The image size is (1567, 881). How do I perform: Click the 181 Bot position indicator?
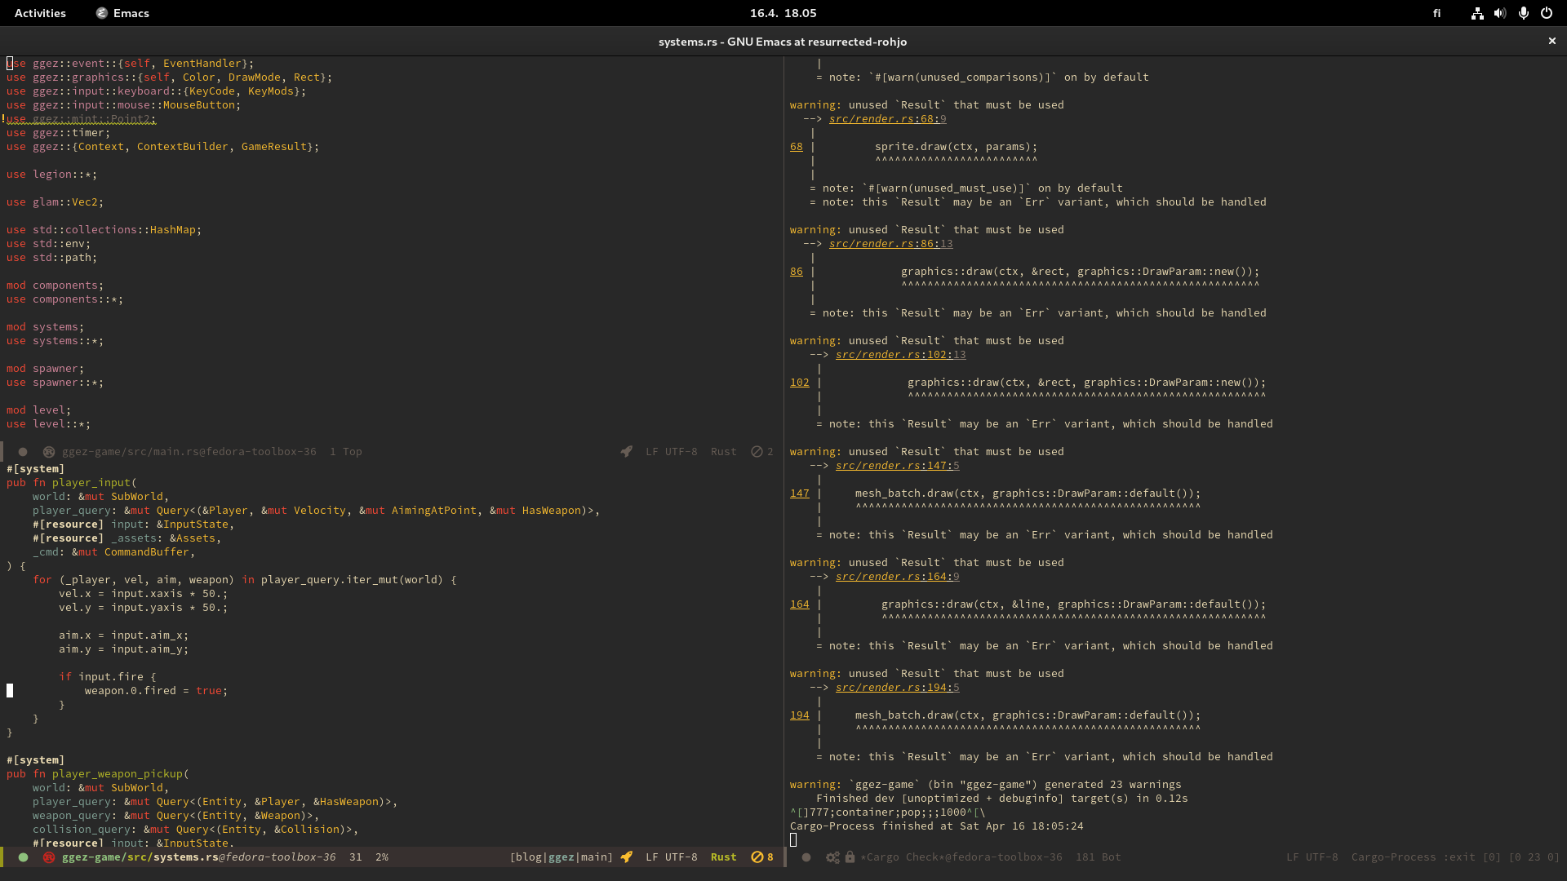pyautogui.click(x=1099, y=857)
